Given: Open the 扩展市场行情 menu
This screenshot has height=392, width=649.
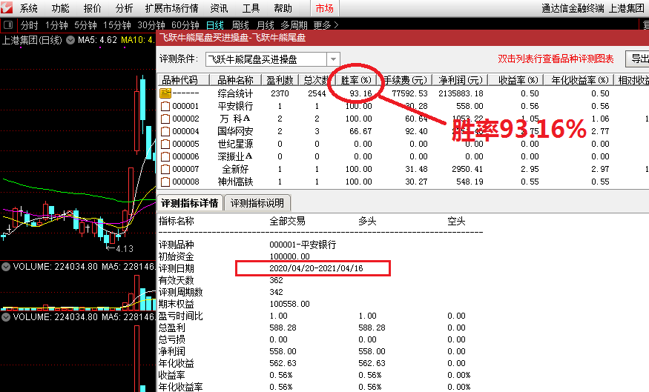Looking at the screenshot, I should click(172, 8).
